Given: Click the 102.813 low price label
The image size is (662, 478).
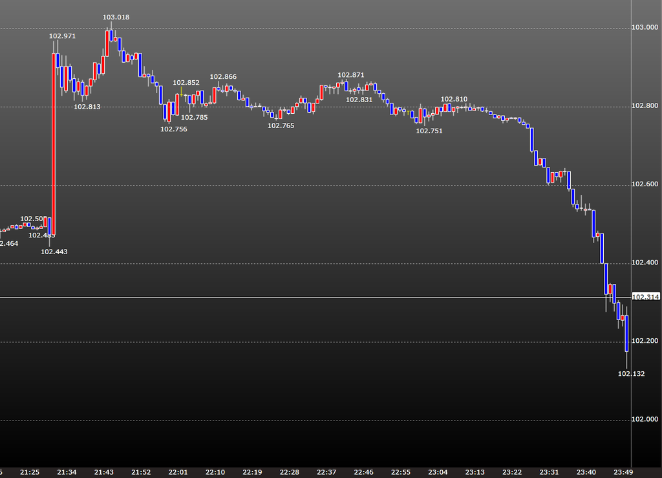Looking at the screenshot, I should [x=87, y=107].
